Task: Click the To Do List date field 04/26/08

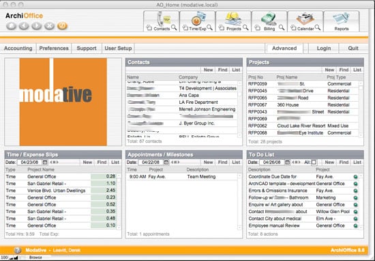Action: (272, 162)
